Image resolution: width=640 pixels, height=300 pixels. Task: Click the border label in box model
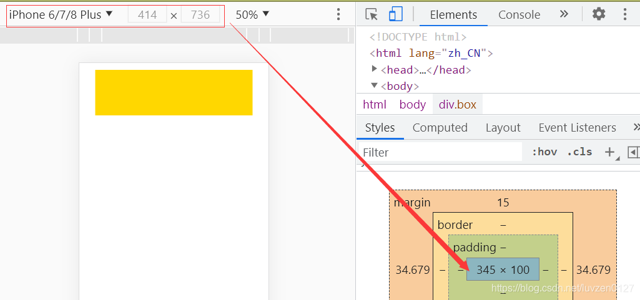pos(455,225)
